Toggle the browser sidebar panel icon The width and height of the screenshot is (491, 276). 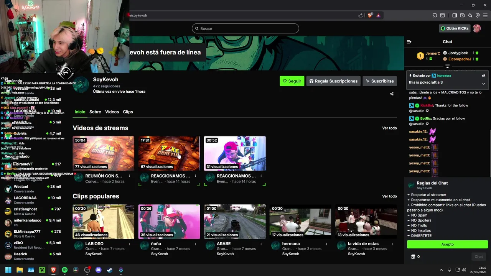click(455, 15)
